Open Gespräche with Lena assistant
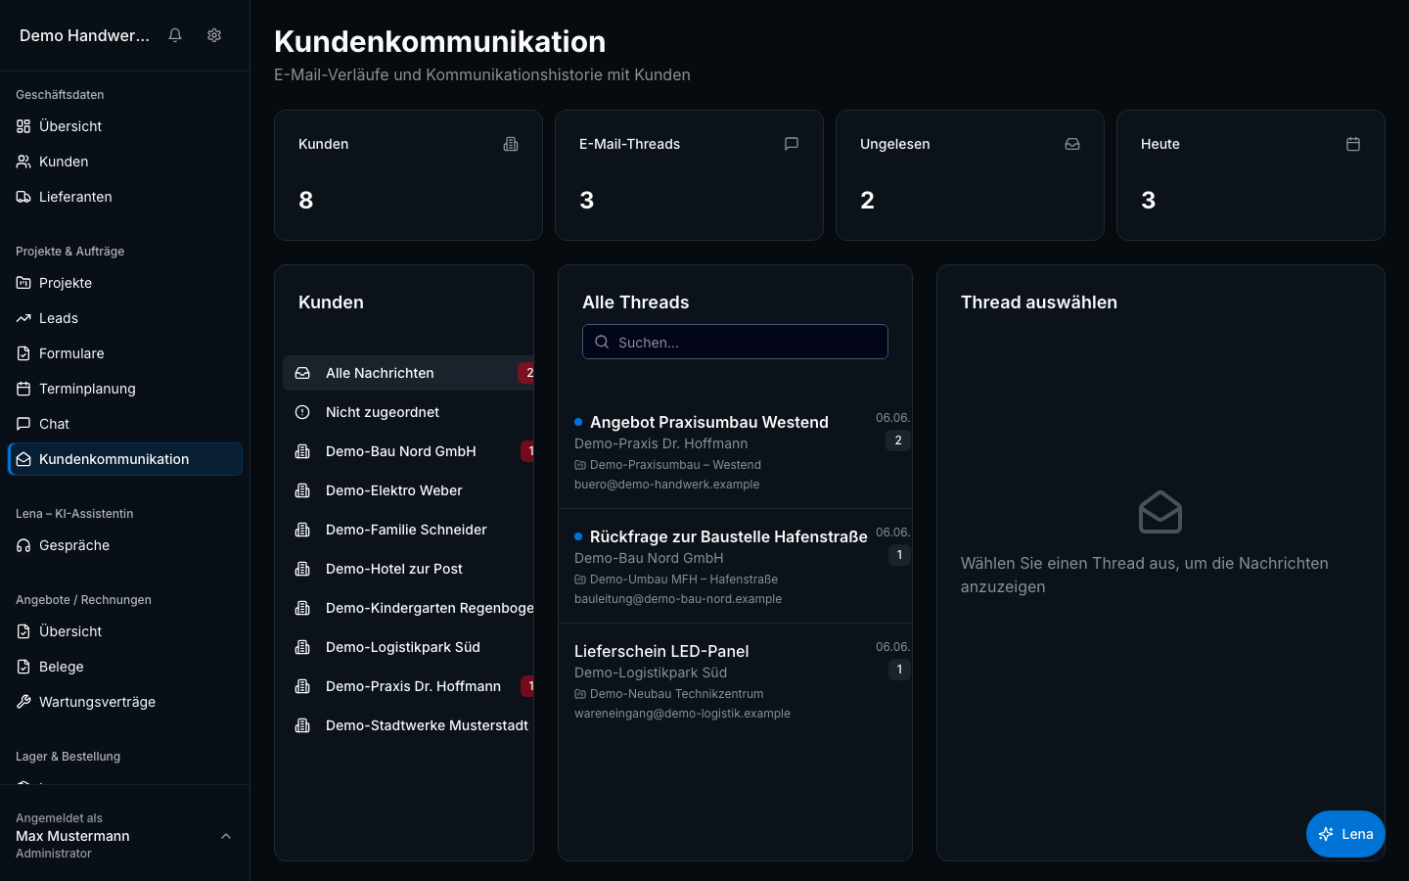Image resolution: width=1409 pixels, height=881 pixels. (125, 545)
